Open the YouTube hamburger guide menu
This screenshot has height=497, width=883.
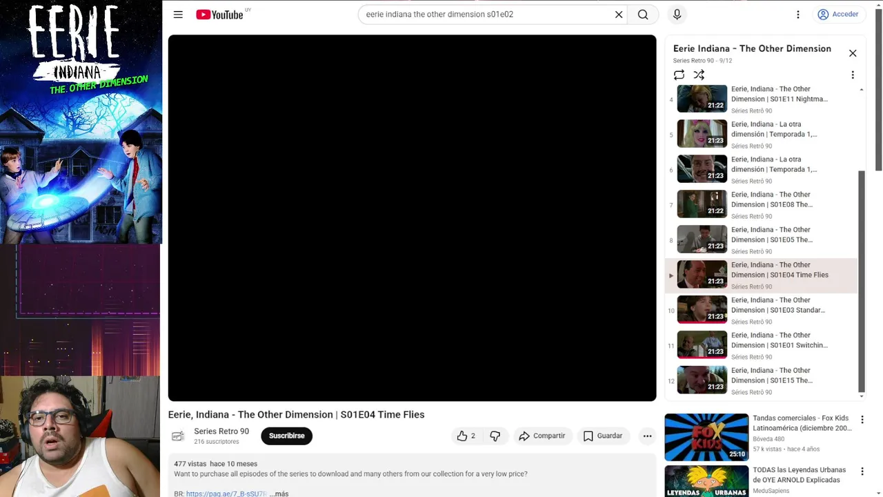pyautogui.click(x=178, y=14)
